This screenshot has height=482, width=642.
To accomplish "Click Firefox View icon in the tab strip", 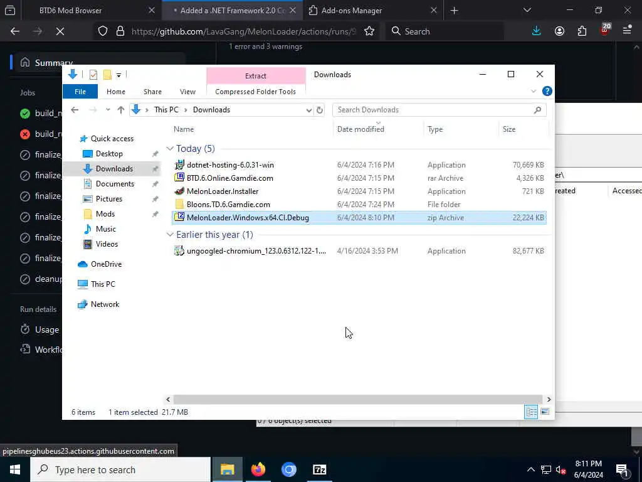I will pyautogui.click(x=10, y=11).
